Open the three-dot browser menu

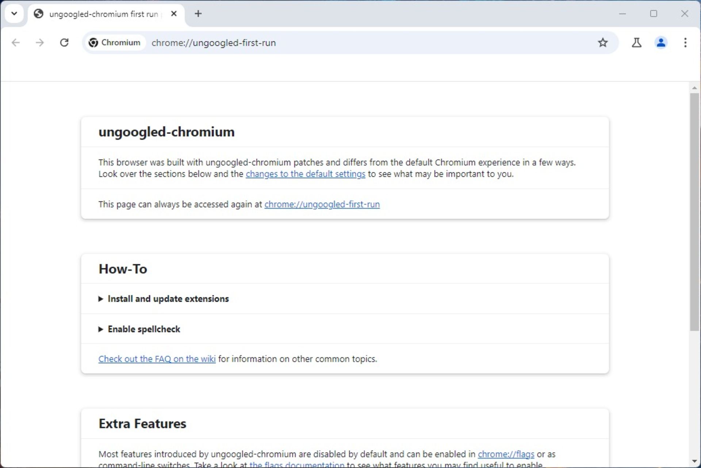685,43
